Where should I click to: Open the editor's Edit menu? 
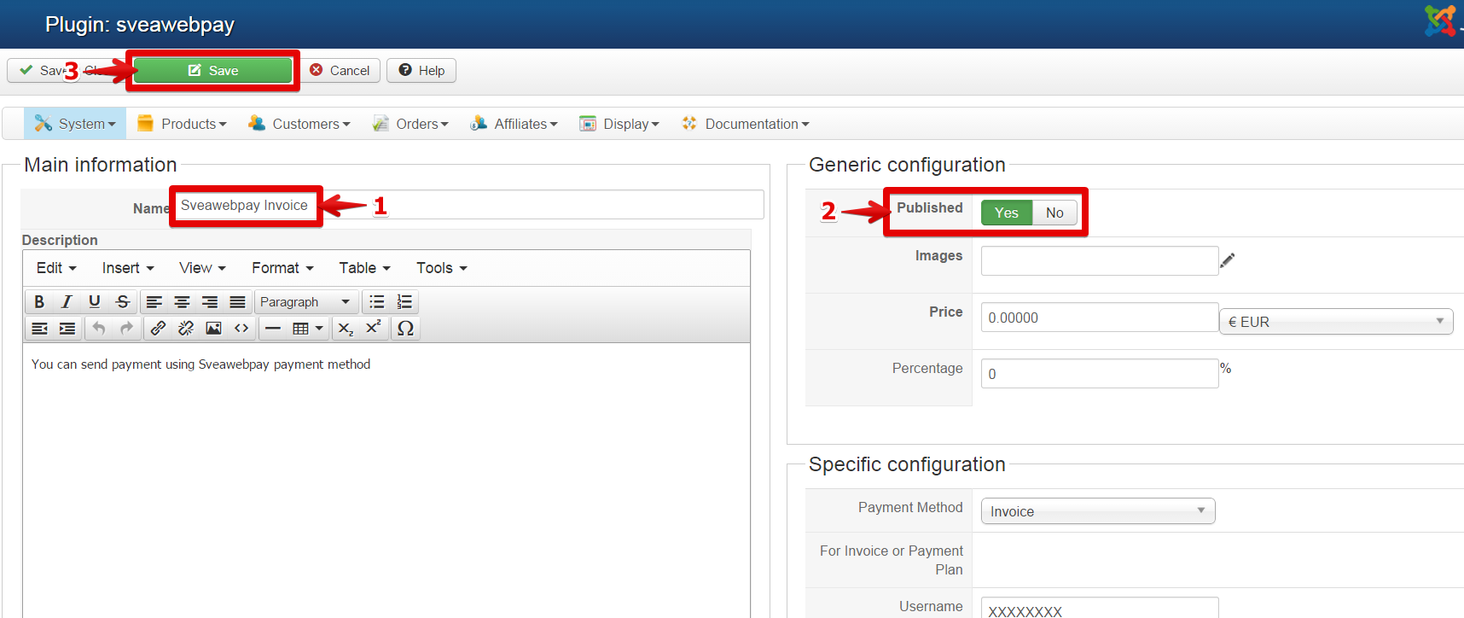tap(56, 268)
